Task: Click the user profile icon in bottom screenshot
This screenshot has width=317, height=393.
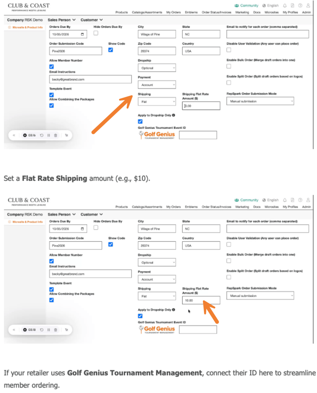Action: pyautogui.click(x=308, y=200)
